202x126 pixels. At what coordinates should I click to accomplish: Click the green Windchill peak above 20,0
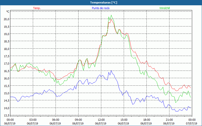coord(111,15)
